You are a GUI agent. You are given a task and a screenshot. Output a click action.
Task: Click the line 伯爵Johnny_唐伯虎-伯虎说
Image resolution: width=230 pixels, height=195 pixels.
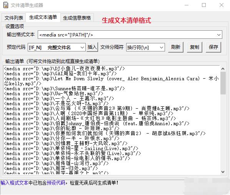tap(97, 124)
